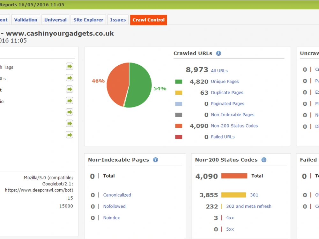Screen dimensions: 319x239
Task: Click the 4,090 count in the Crawled URLs legend
Action: coord(199,126)
